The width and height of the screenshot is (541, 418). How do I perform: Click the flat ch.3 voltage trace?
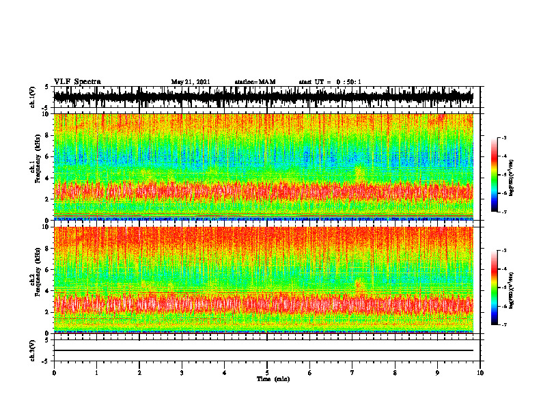point(263,350)
